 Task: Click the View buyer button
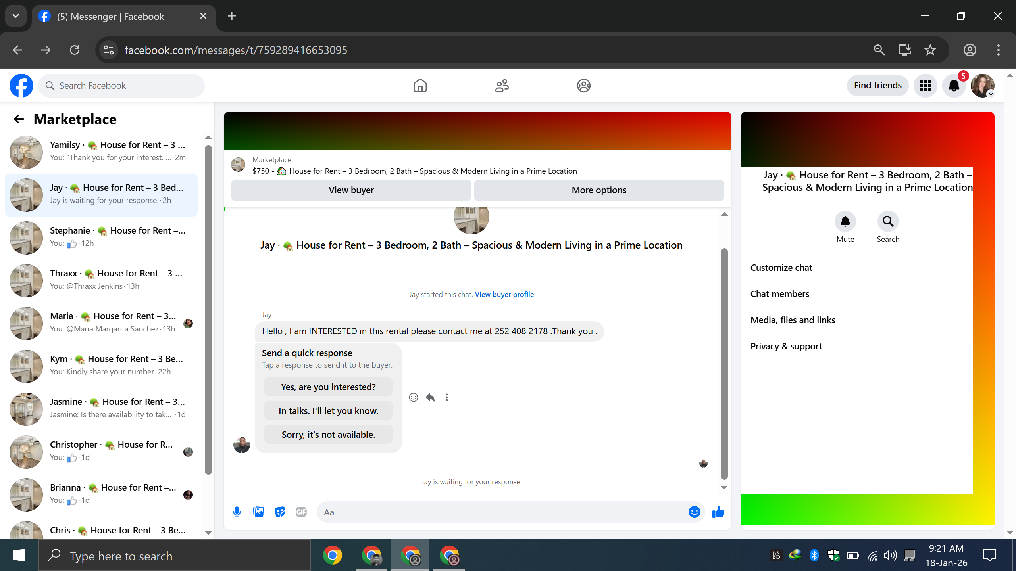coord(351,190)
